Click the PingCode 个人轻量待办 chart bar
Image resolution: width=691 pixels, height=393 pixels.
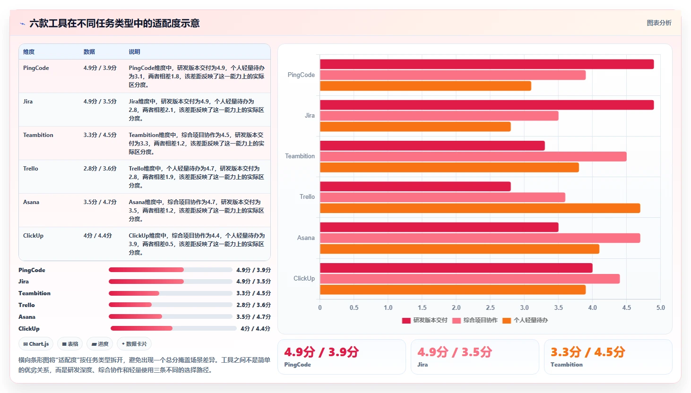(x=425, y=86)
